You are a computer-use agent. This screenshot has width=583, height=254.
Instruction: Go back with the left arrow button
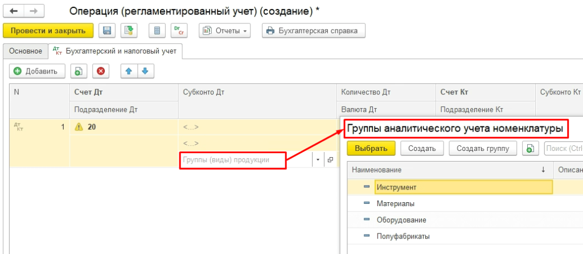[14, 11]
